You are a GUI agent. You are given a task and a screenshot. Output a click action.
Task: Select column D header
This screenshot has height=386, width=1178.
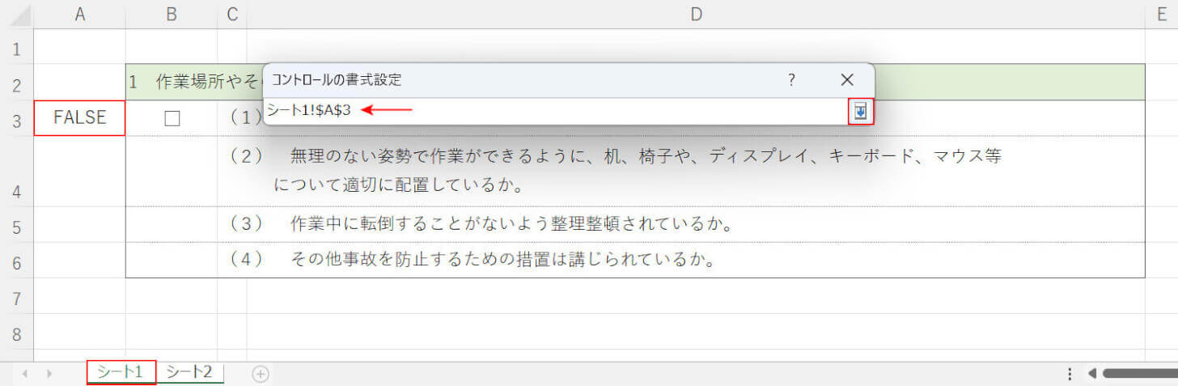click(696, 14)
